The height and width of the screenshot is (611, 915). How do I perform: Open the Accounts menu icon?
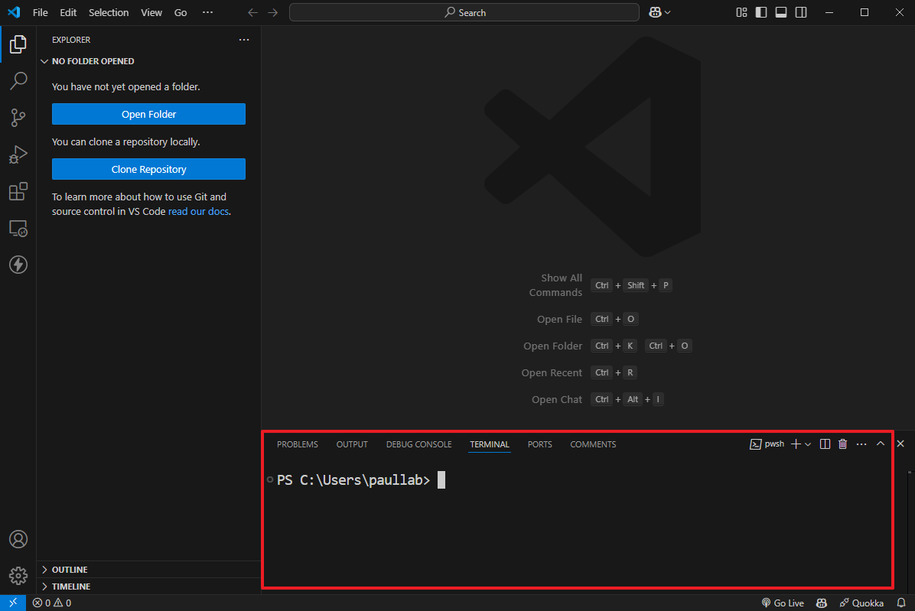click(18, 539)
